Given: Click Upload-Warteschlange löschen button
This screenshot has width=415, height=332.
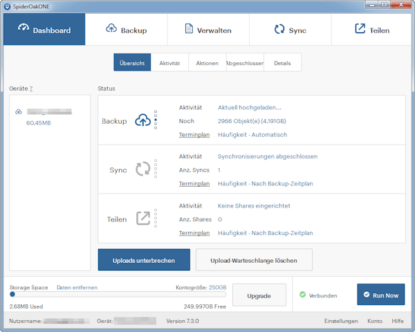Looking at the screenshot, I should pos(254,260).
